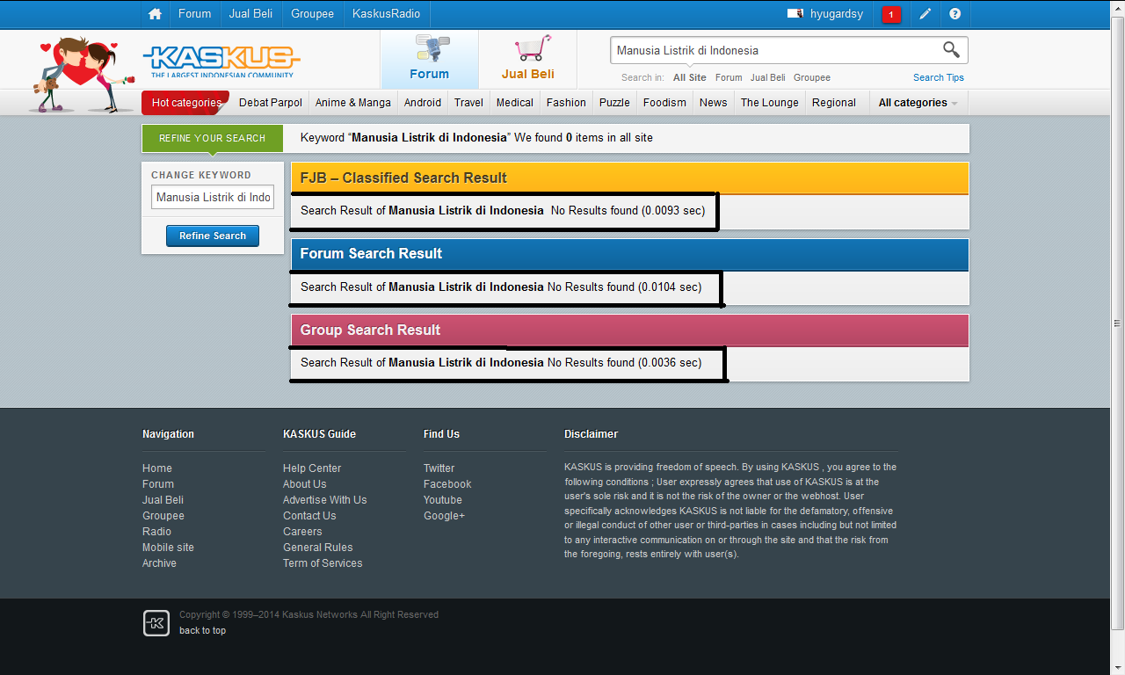Screen dimensions: 1125x675
Task: Open Radio link in footer navigation
Action: point(156,532)
